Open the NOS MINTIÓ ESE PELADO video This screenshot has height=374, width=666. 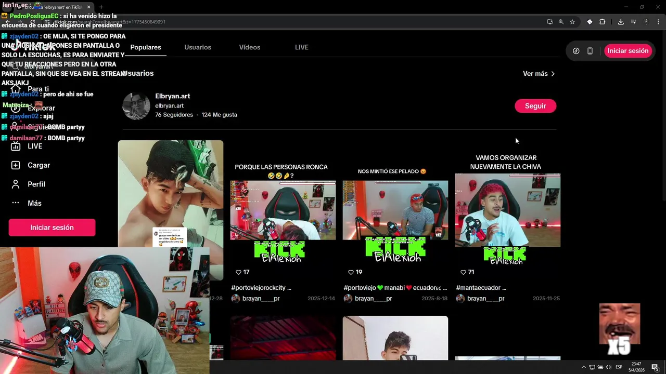coord(395,210)
